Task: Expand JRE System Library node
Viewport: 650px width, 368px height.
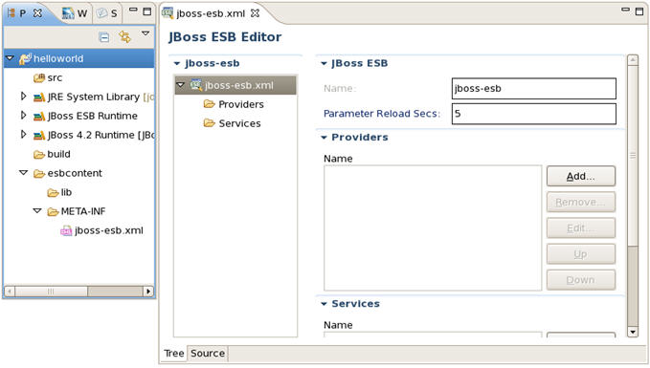Action: (x=24, y=97)
